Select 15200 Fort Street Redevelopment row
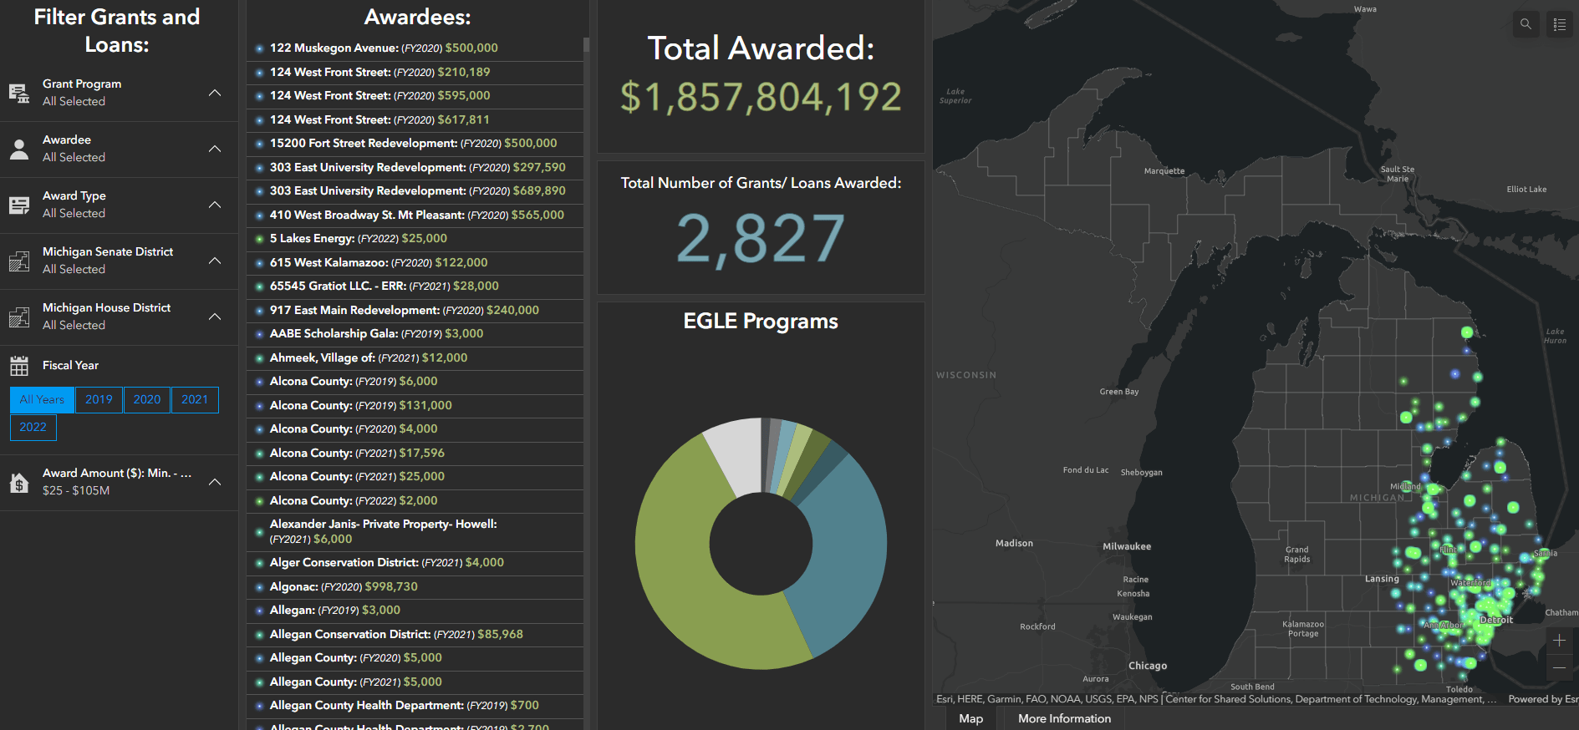 (415, 144)
